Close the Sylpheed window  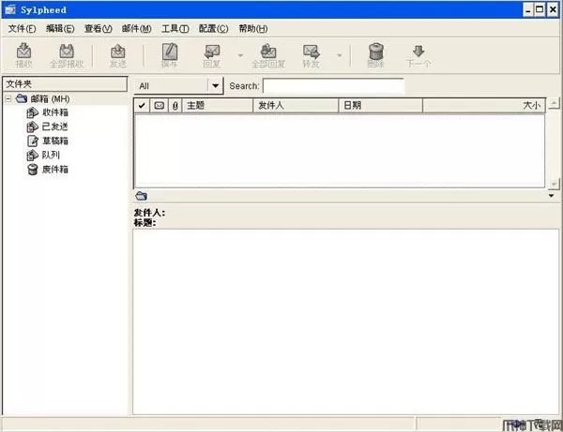click(553, 9)
